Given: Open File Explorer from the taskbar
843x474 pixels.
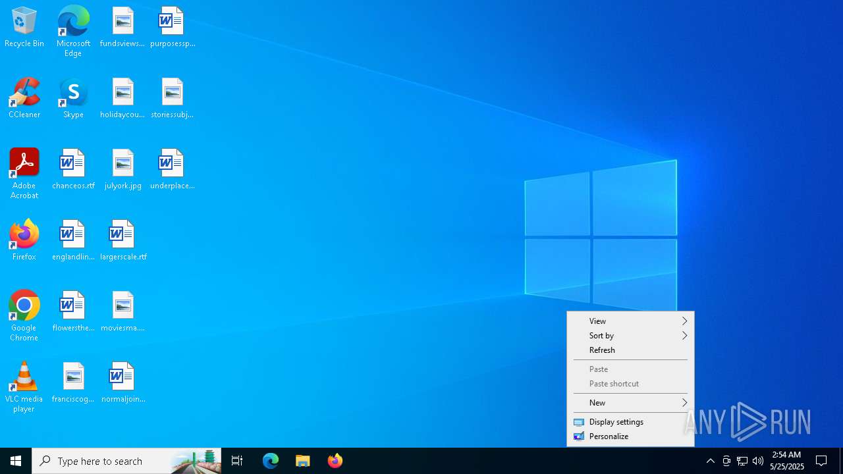Looking at the screenshot, I should pyautogui.click(x=303, y=461).
